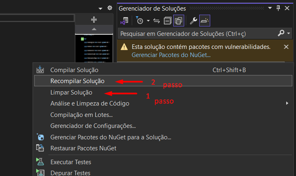Select Compilar Solução menu item
The image size is (296, 176).
click(163, 70)
